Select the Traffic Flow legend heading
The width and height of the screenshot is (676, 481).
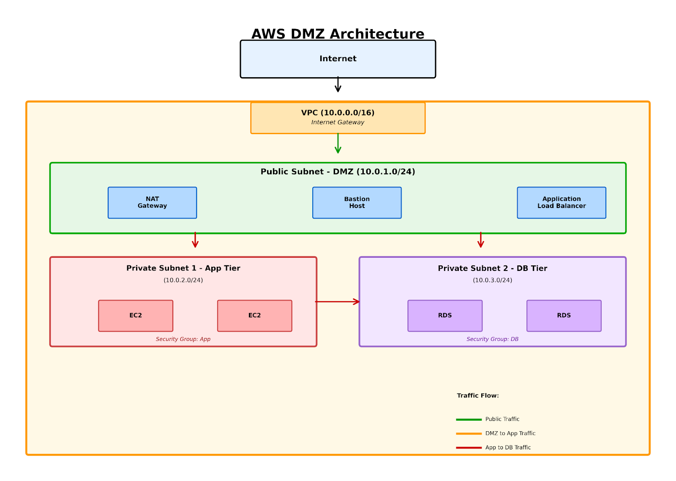point(477,396)
